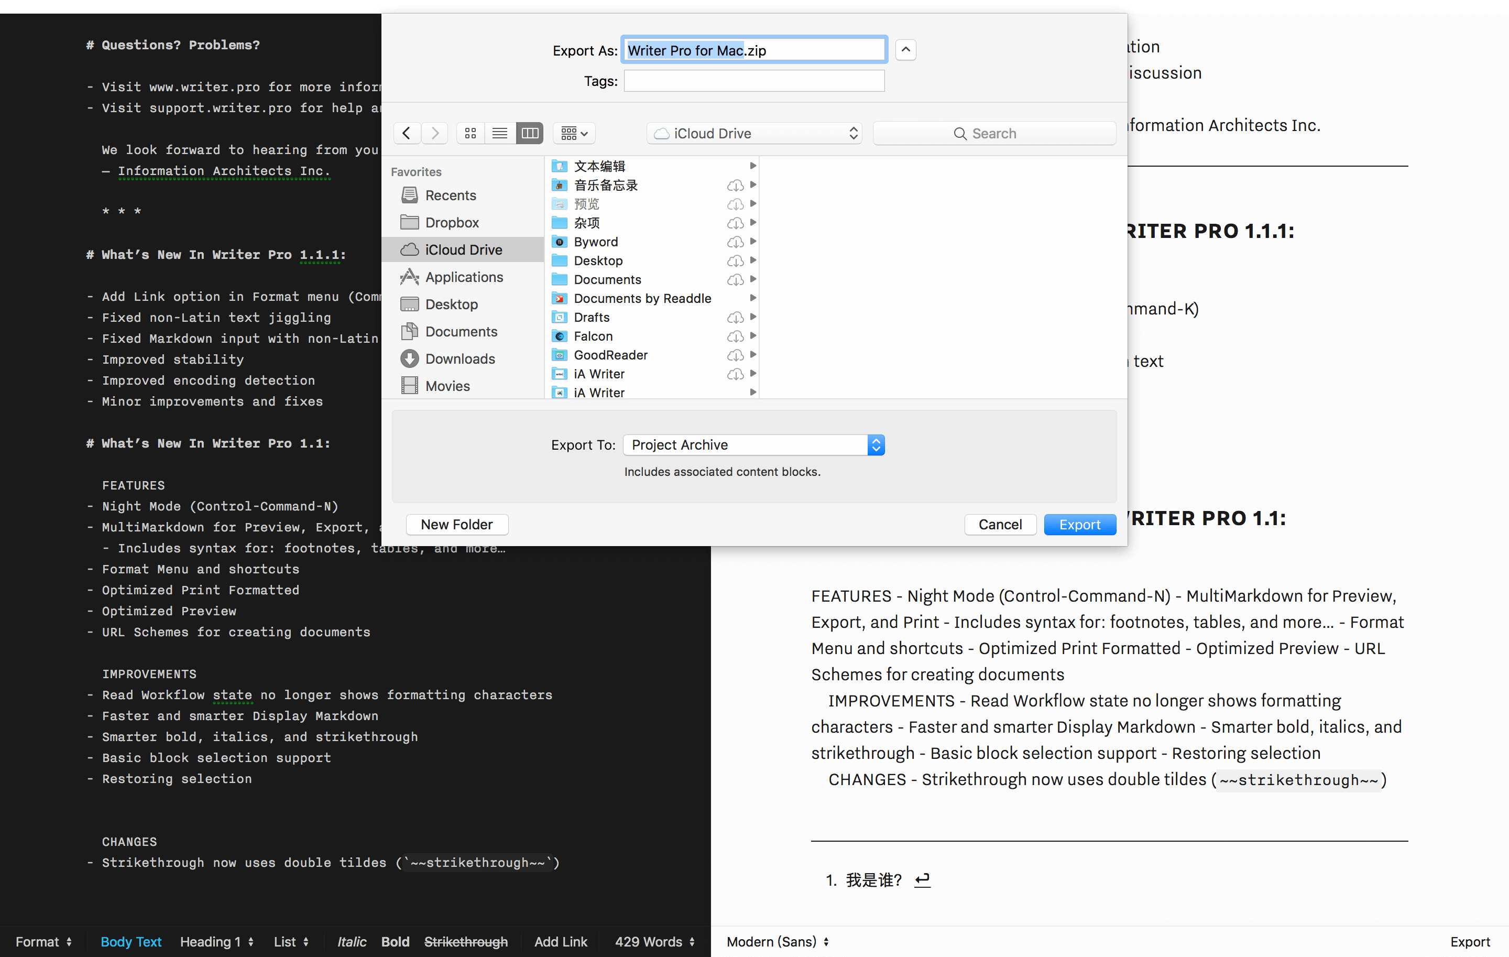This screenshot has height=957, width=1509.
Task: Open the Export To Project Archive dropdown
Action: tap(754, 445)
